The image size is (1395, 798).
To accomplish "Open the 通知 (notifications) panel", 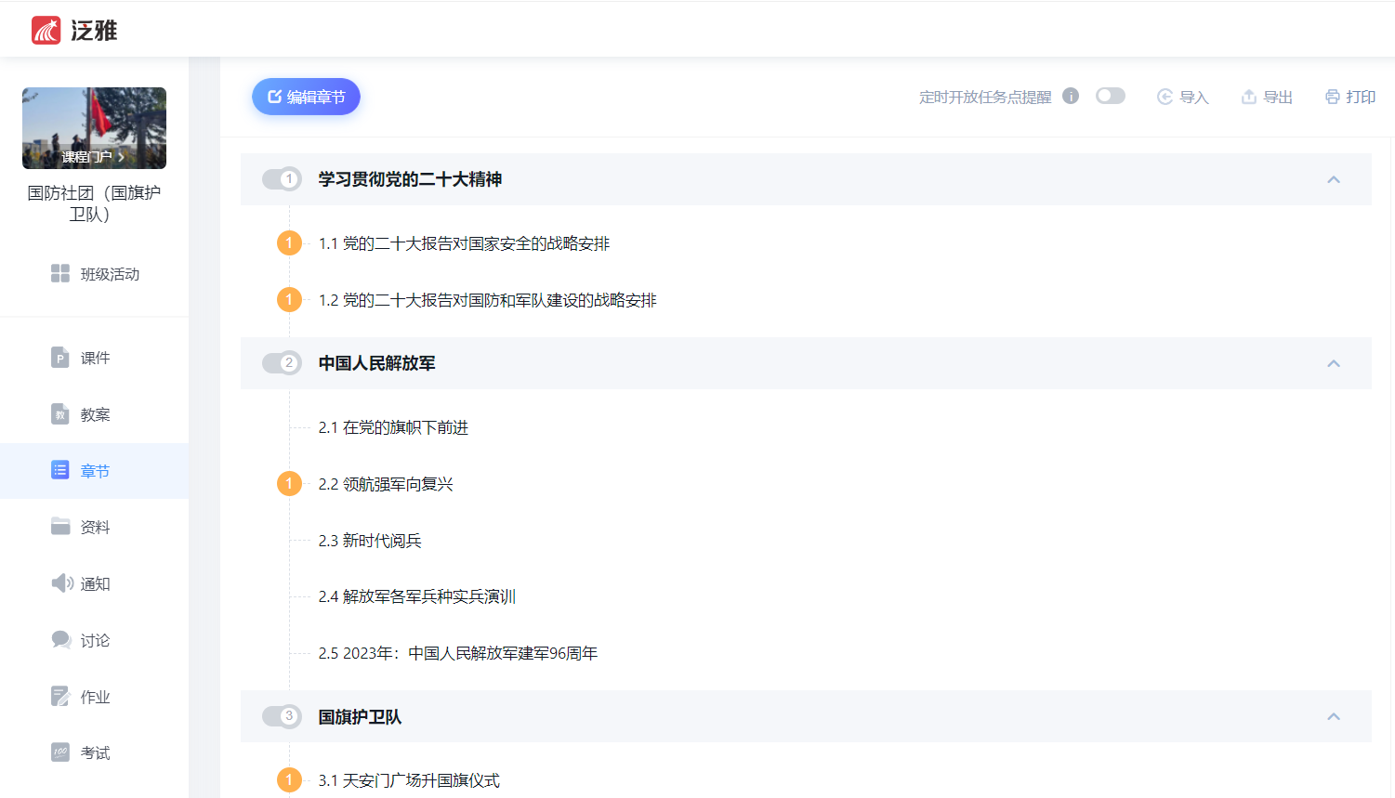I will pos(96,583).
